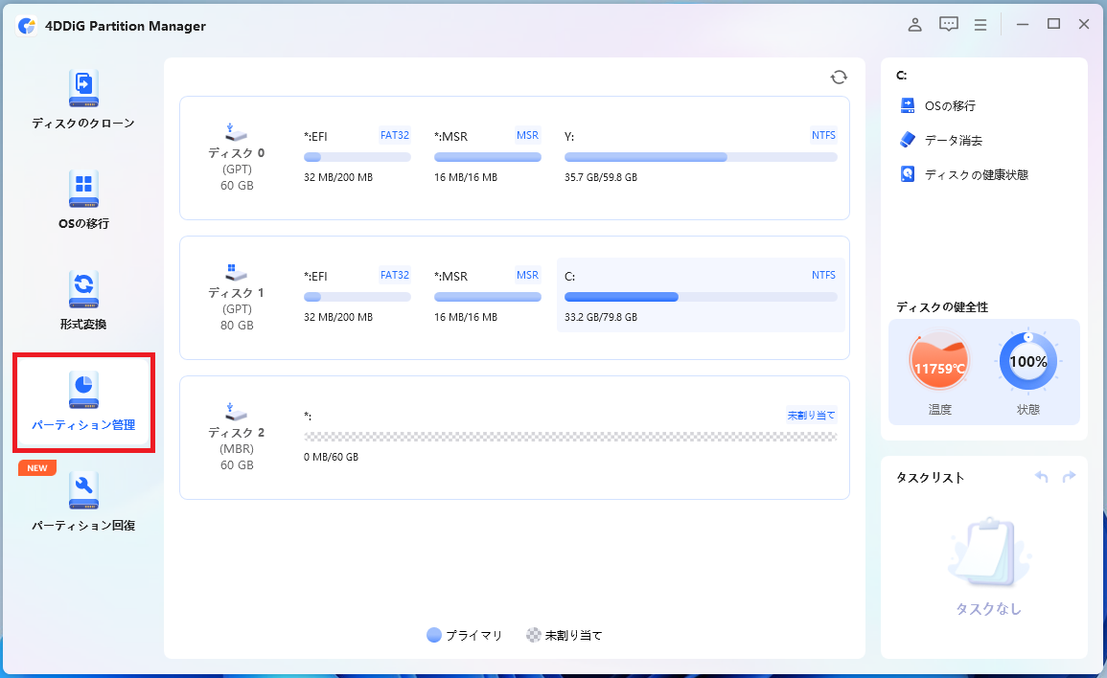1107x678 pixels.
Task: Click Y: partition usage bar
Action: point(701,157)
